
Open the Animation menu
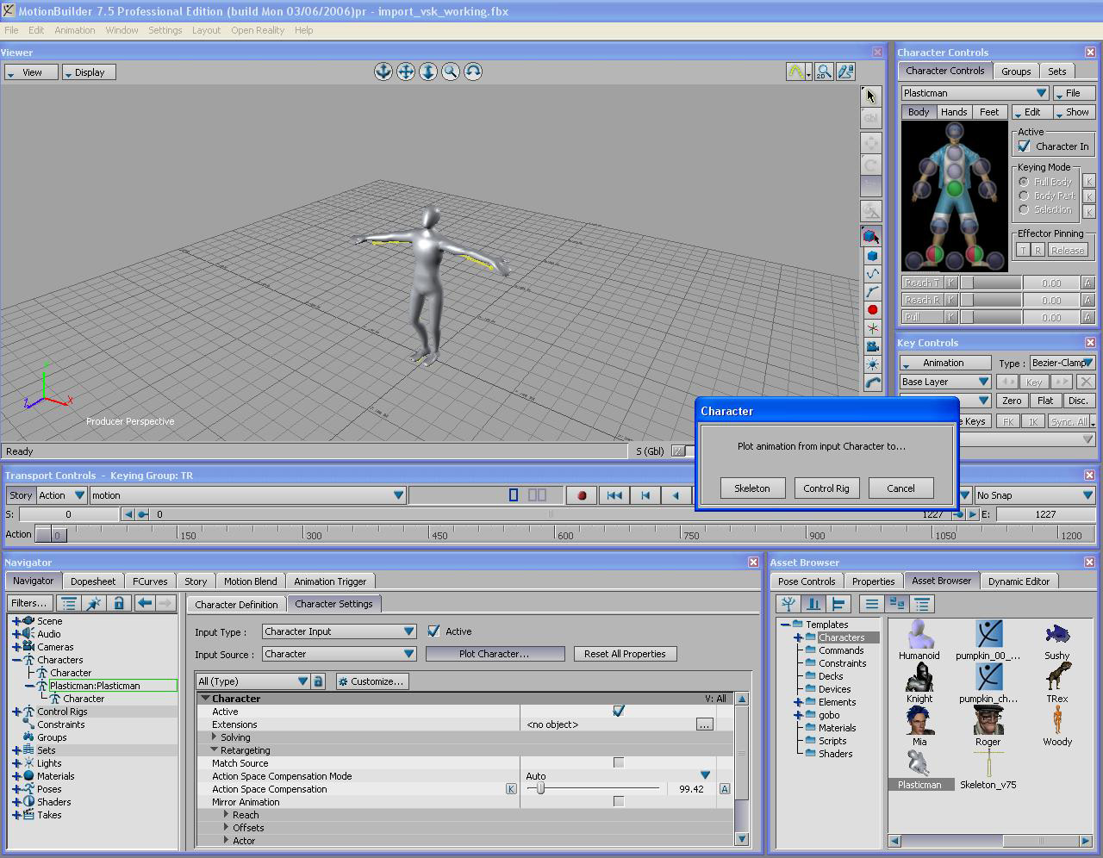coord(75,30)
